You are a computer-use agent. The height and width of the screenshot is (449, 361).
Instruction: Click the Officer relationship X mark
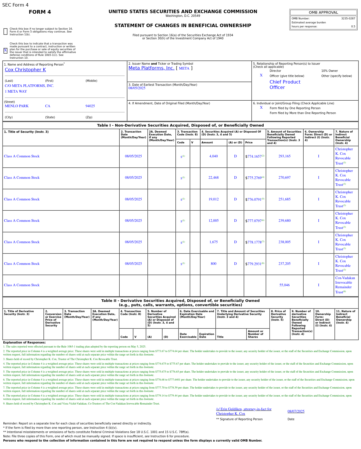click(x=261, y=75)
